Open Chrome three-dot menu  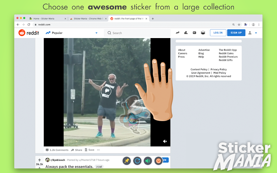(x=259, y=25)
